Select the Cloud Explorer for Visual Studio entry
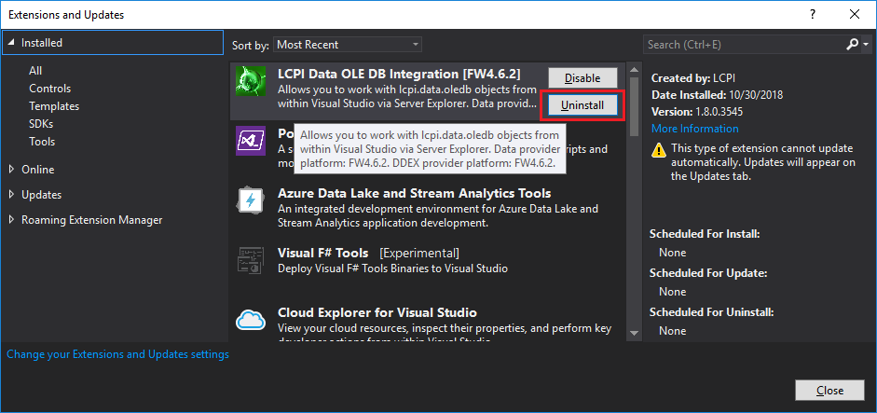This screenshot has width=877, height=413. 429,322
